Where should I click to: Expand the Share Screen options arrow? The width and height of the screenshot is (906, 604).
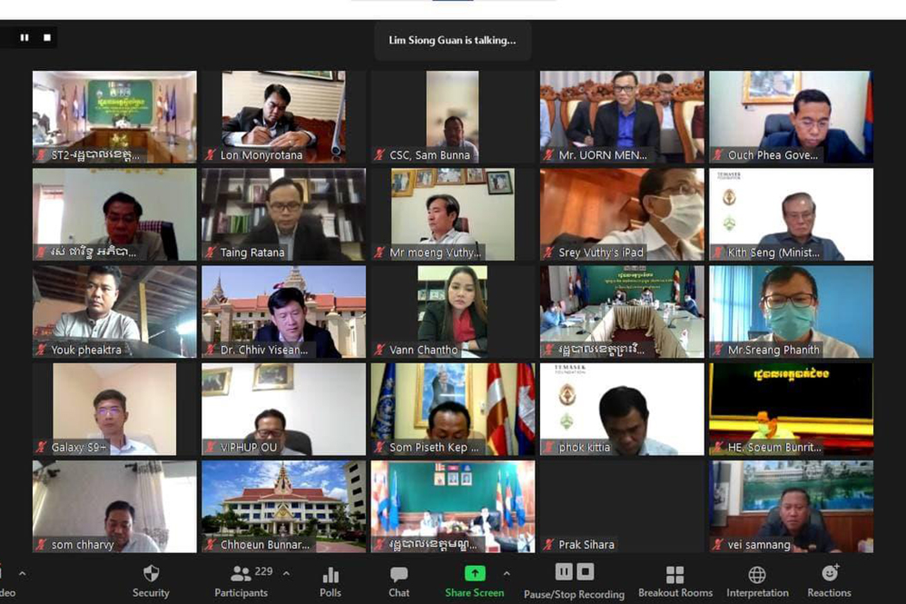tap(506, 574)
